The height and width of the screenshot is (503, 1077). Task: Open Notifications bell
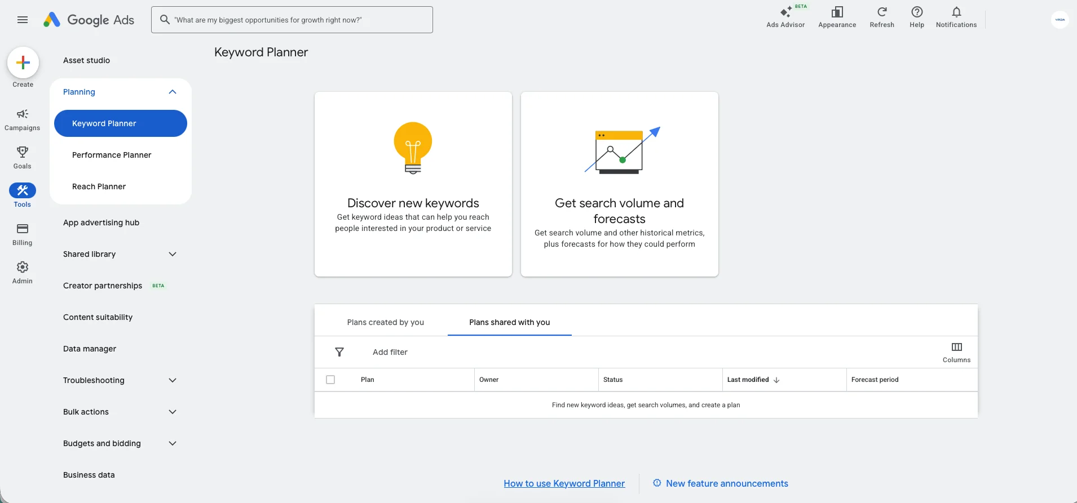tap(956, 17)
